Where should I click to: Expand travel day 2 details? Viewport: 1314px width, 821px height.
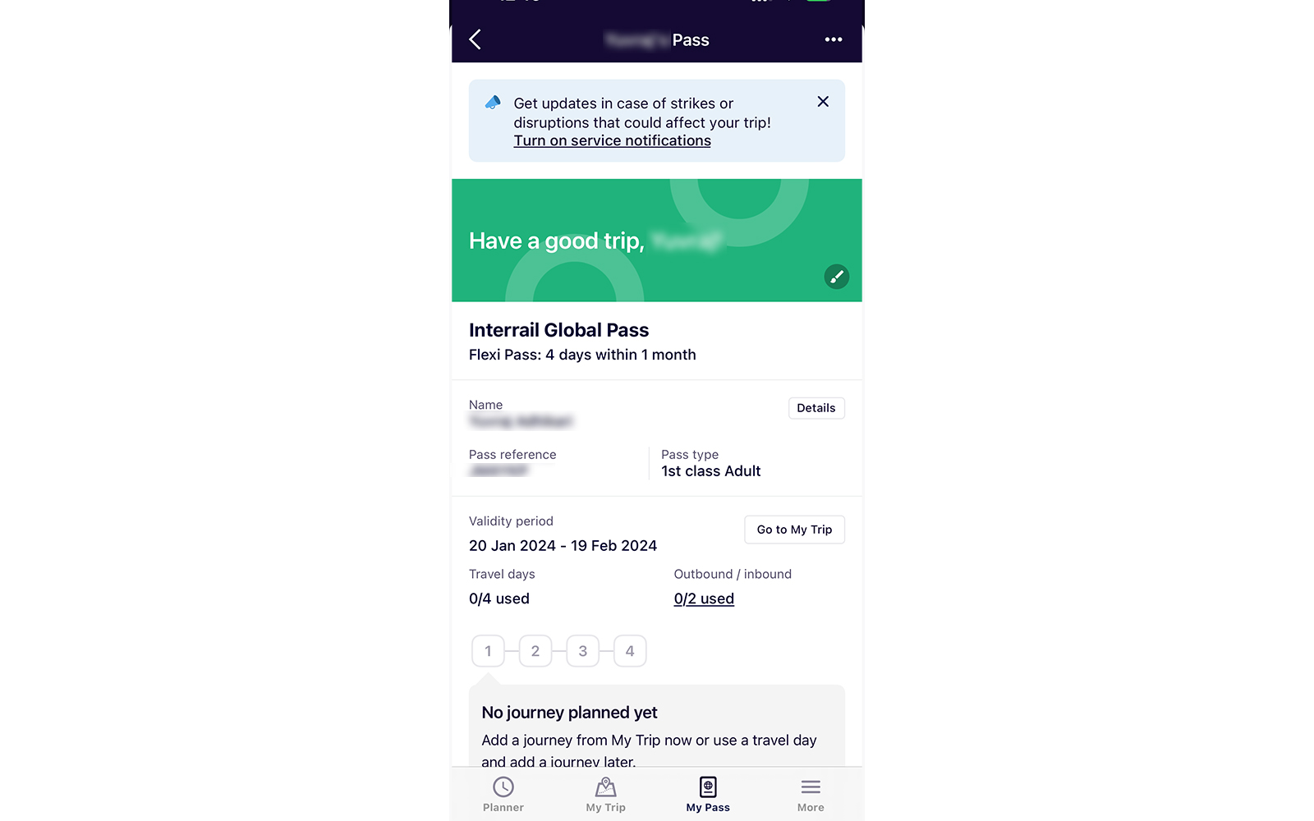coord(535,650)
